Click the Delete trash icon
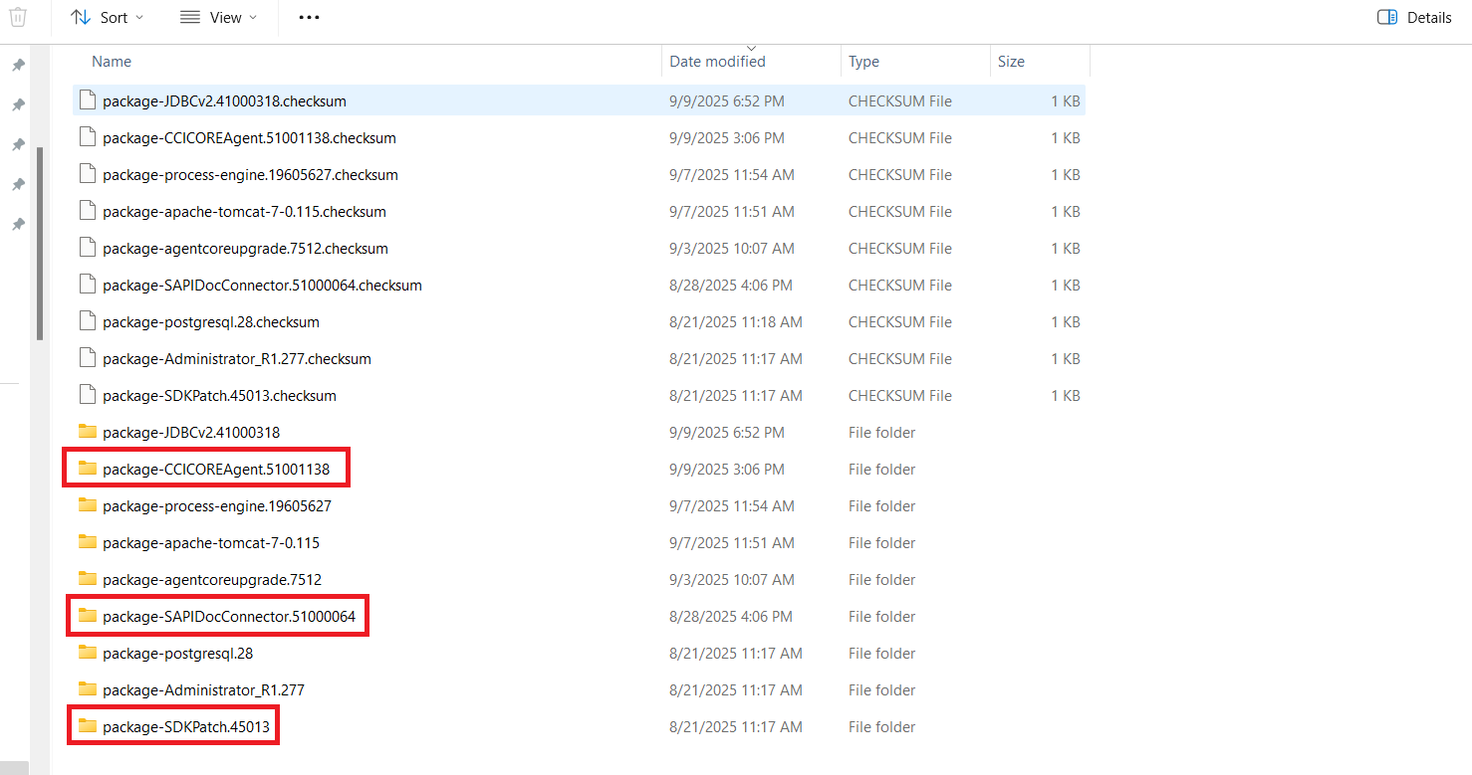Image resolution: width=1472 pixels, height=775 pixels. point(18,17)
